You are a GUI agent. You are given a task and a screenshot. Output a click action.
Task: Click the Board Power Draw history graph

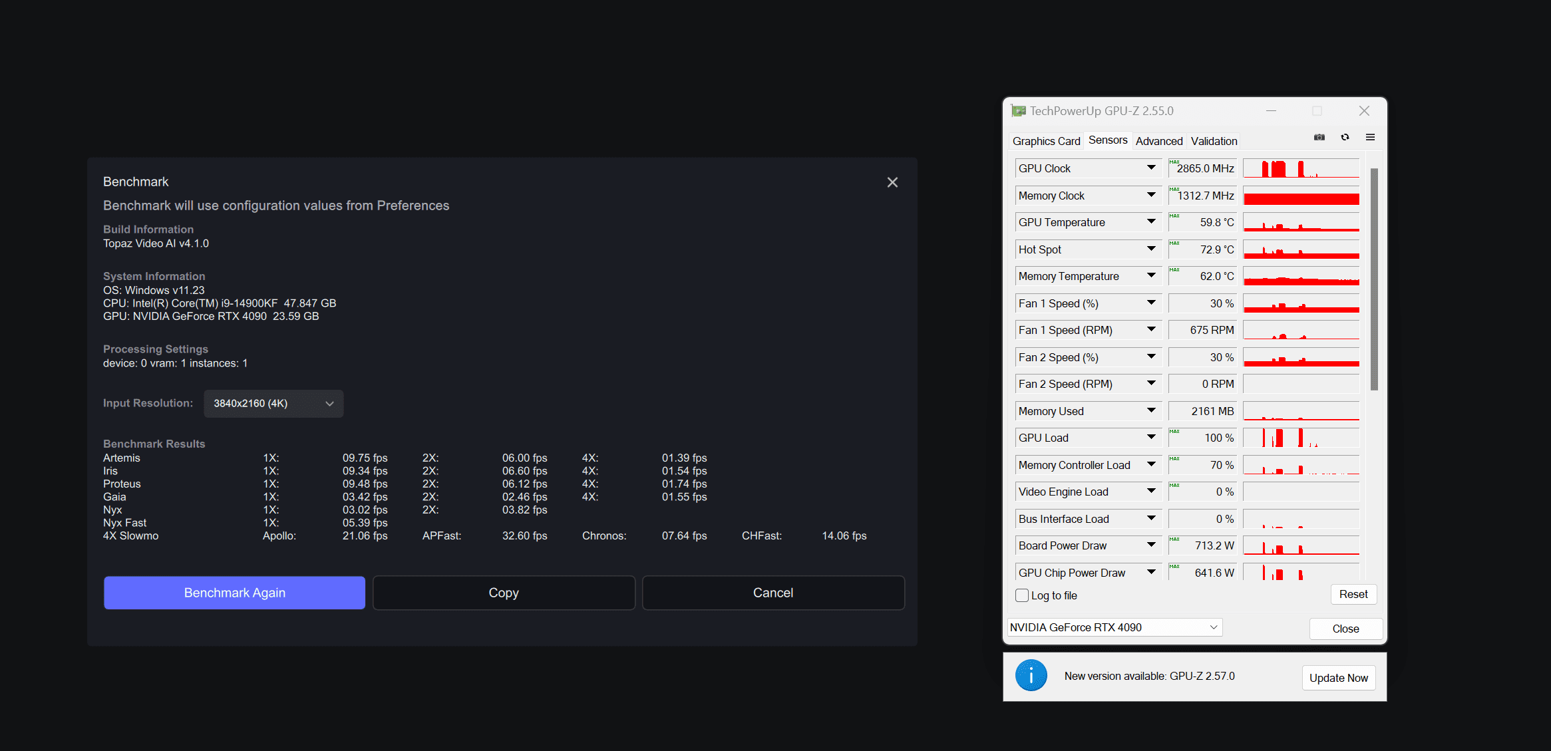1301,545
